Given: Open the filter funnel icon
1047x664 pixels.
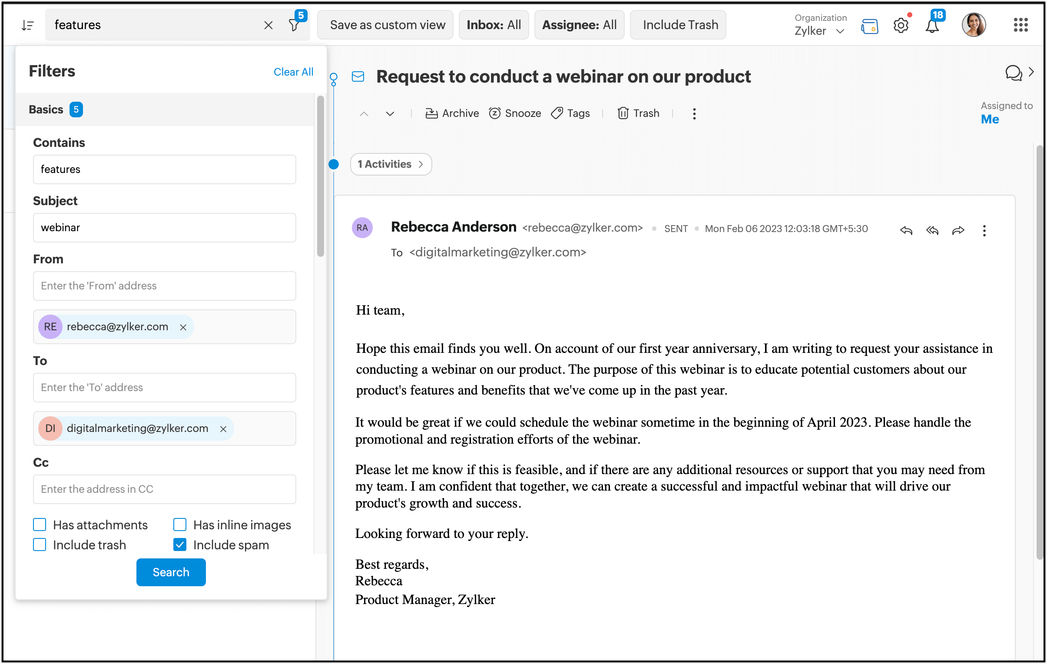Looking at the screenshot, I should [x=295, y=25].
